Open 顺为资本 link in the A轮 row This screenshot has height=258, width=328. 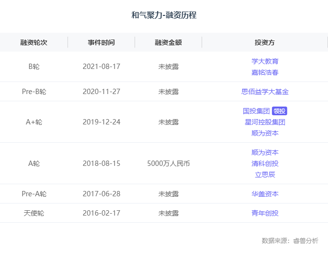click(x=265, y=152)
